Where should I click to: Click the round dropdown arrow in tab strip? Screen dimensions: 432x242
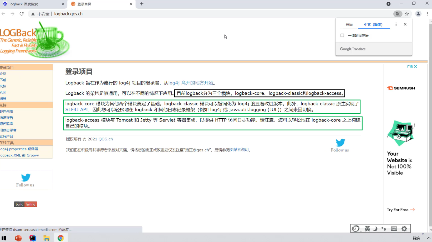(388, 4)
